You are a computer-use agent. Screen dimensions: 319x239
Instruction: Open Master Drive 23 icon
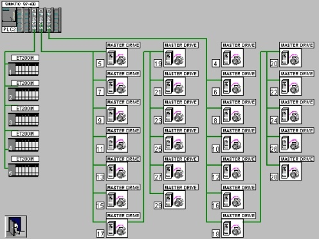(x=175, y=115)
